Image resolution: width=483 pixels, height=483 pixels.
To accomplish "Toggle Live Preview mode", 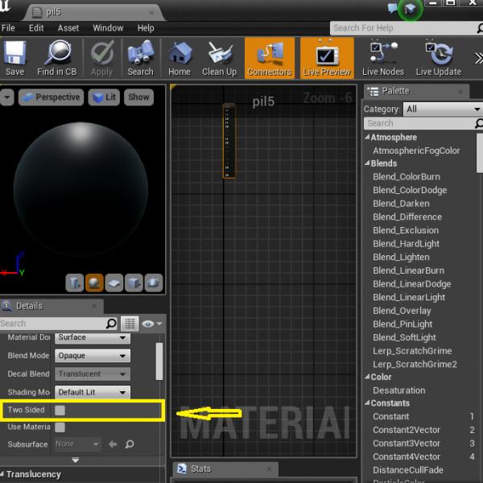I will 327,57.
